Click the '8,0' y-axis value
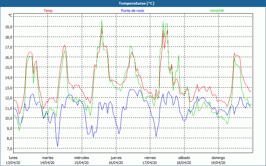Screen dimensions: 266x166 click(9, 138)
